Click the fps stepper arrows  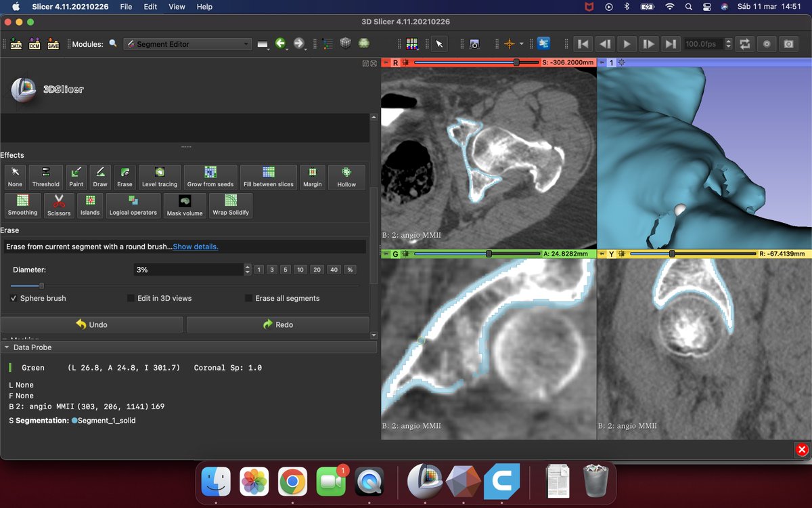pyautogui.click(x=728, y=44)
